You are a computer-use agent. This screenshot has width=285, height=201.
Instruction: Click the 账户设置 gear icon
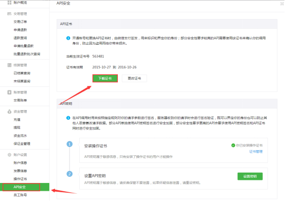pos(9,155)
